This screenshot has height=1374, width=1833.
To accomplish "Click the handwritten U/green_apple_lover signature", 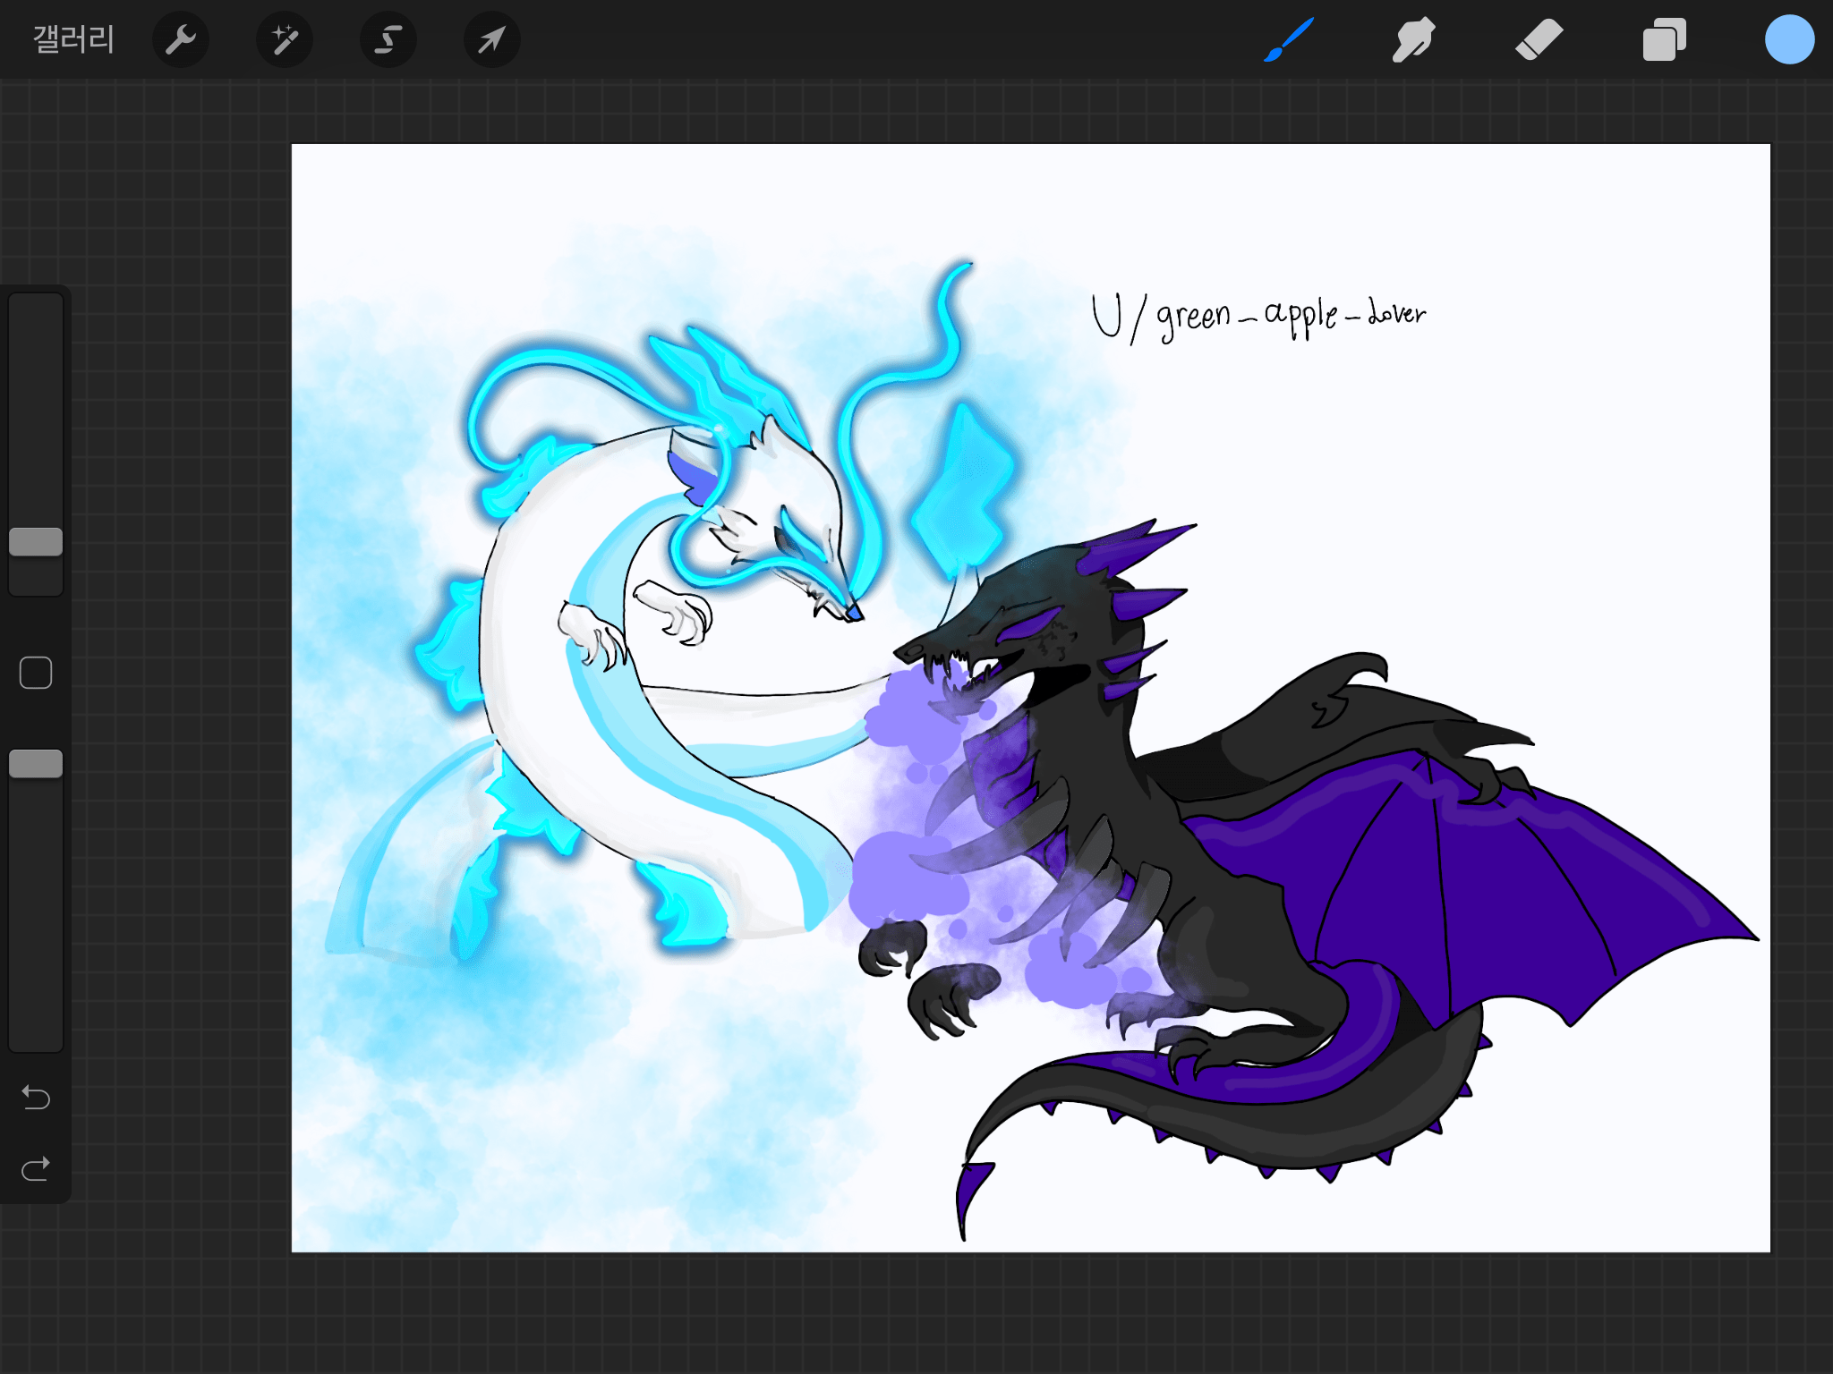I will tap(1258, 316).
